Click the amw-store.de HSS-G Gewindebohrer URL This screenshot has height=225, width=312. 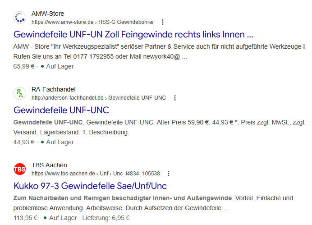point(92,22)
